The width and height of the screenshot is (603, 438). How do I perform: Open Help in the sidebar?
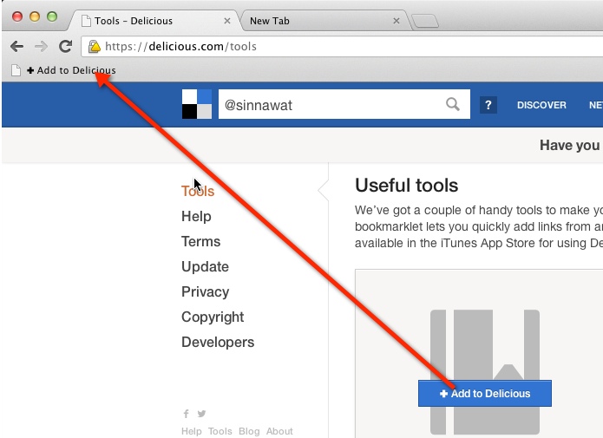point(196,216)
